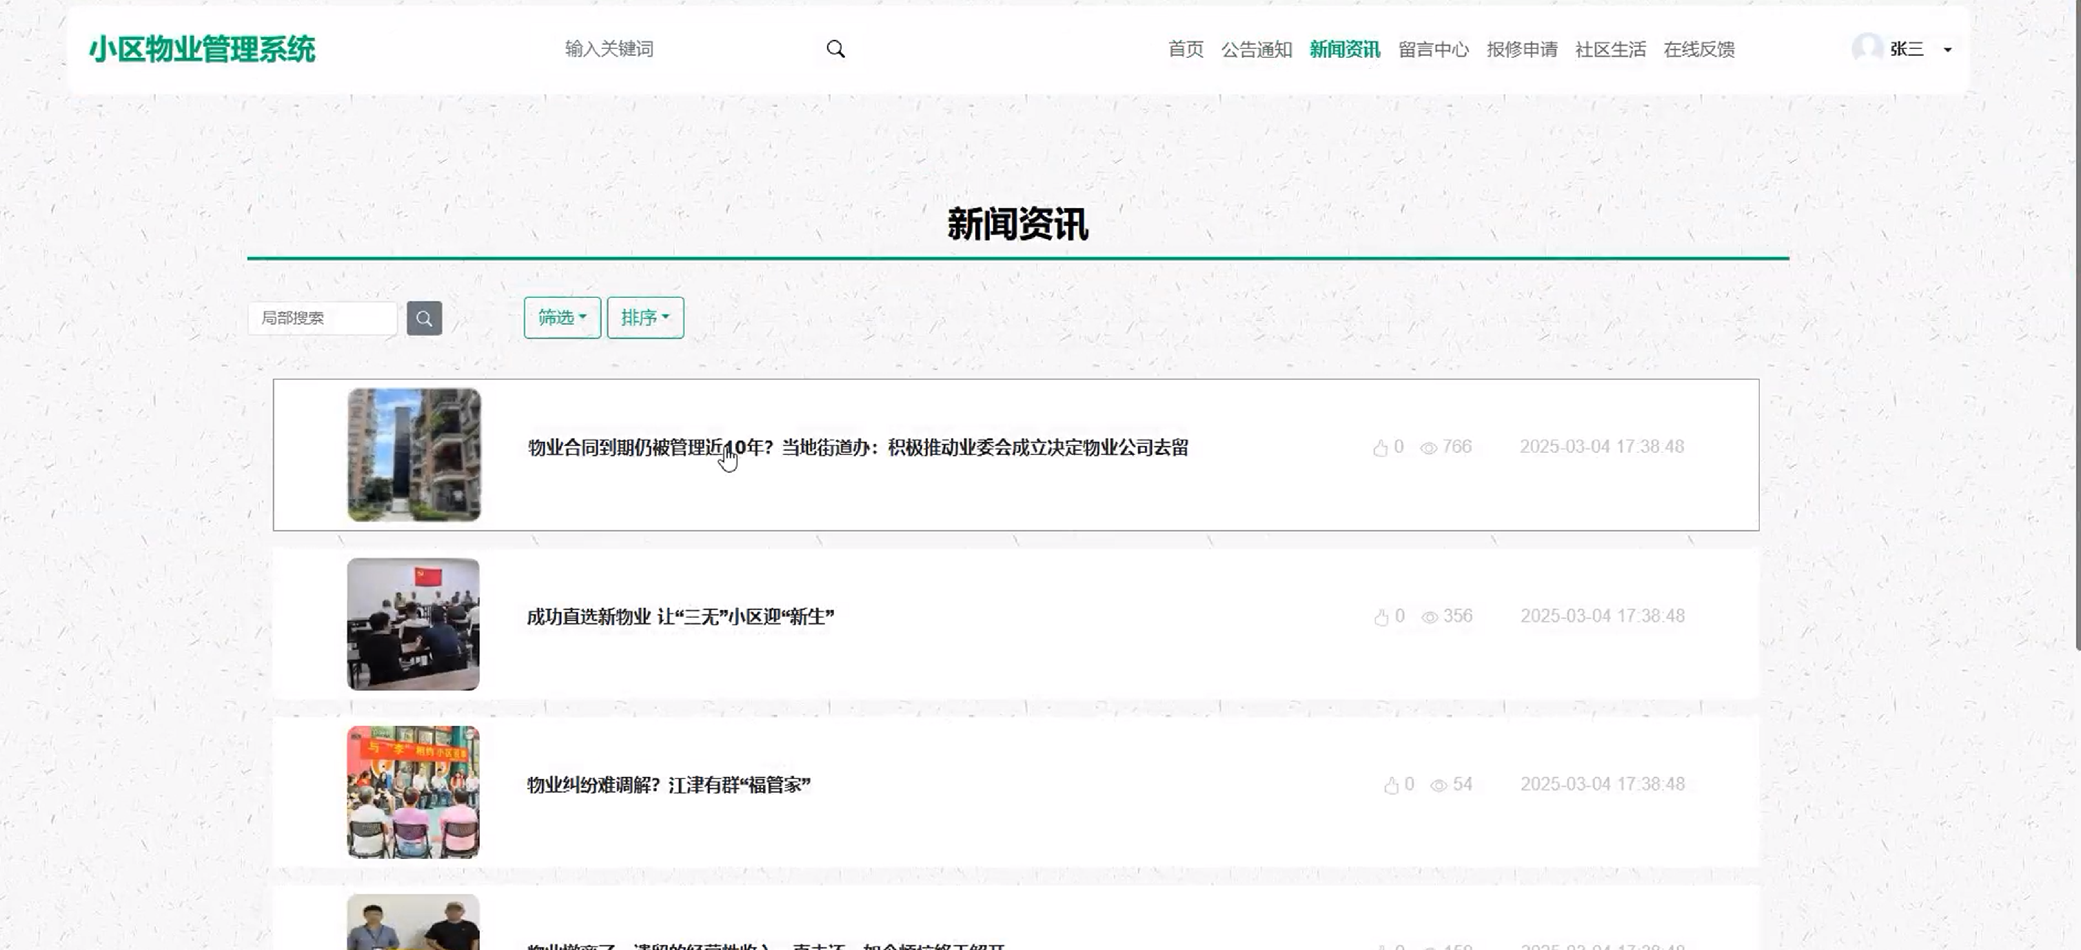Screen dimensions: 2081x950
Task: Click the thumbs-up icon on first news item
Action: click(x=1380, y=447)
